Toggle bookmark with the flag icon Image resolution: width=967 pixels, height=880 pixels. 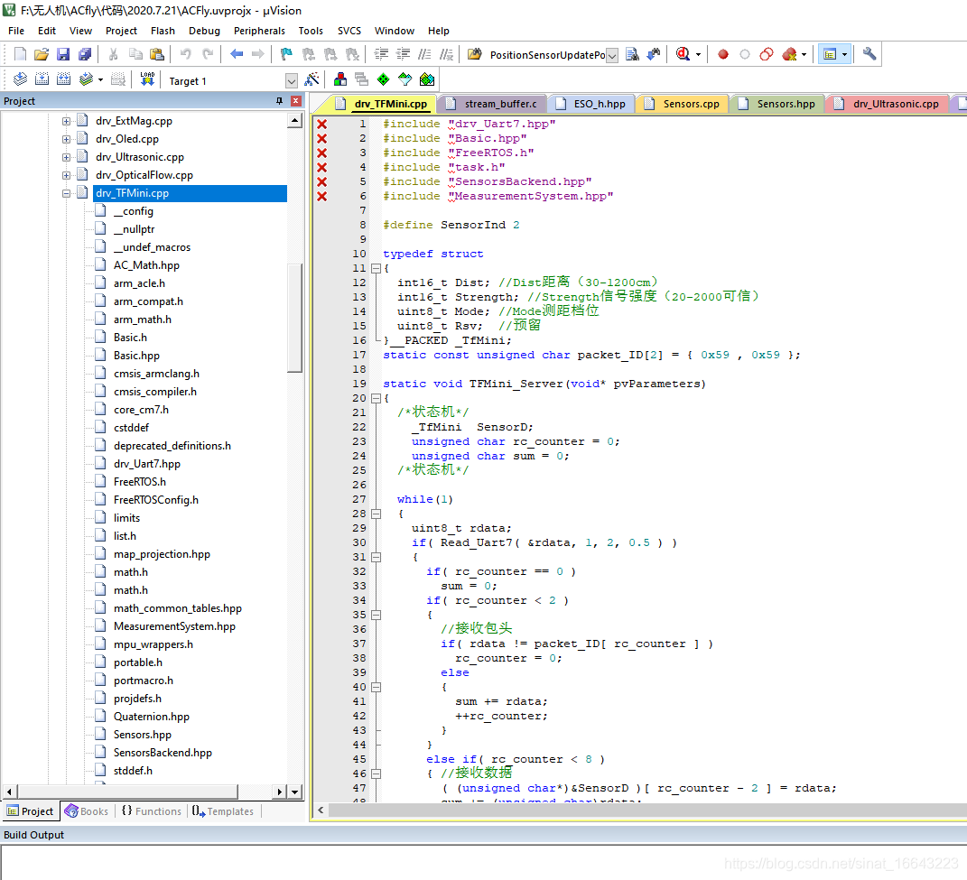(x=286, y=54)
